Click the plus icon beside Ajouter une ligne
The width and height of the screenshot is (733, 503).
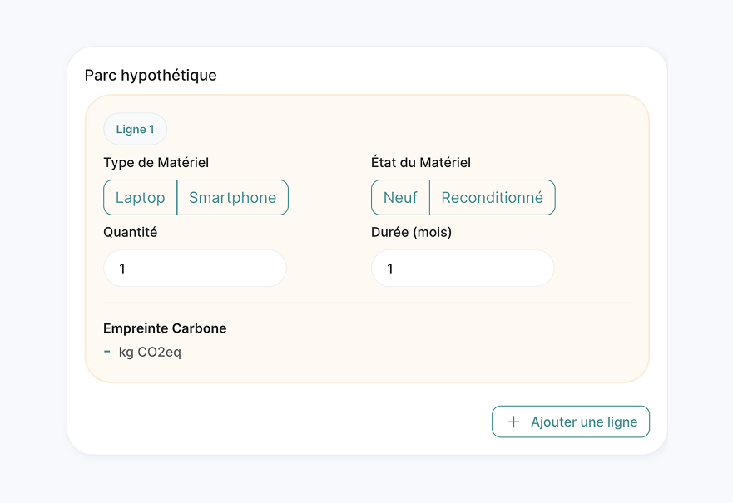pos(513,422)
